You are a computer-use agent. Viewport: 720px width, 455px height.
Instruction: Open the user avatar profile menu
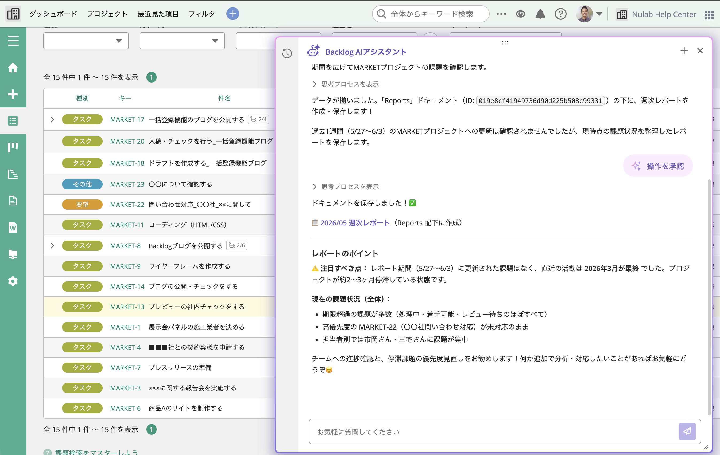pyautogui.click(x=589, y=14)
